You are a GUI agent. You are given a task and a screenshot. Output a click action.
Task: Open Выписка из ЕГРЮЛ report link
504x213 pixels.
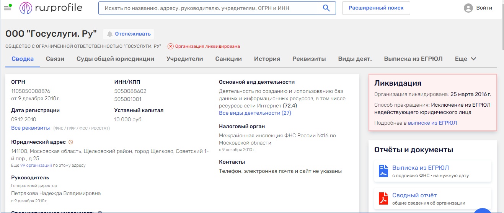click(421, 167)
